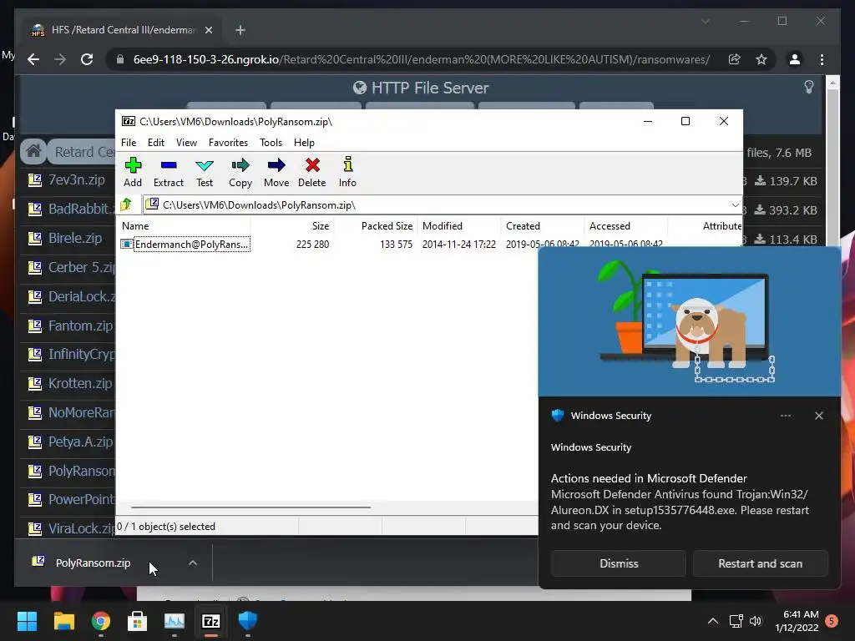855x641 pixels.
Task: Open the Edit menu in 7-Zip
Action: [x=156, y=142]
